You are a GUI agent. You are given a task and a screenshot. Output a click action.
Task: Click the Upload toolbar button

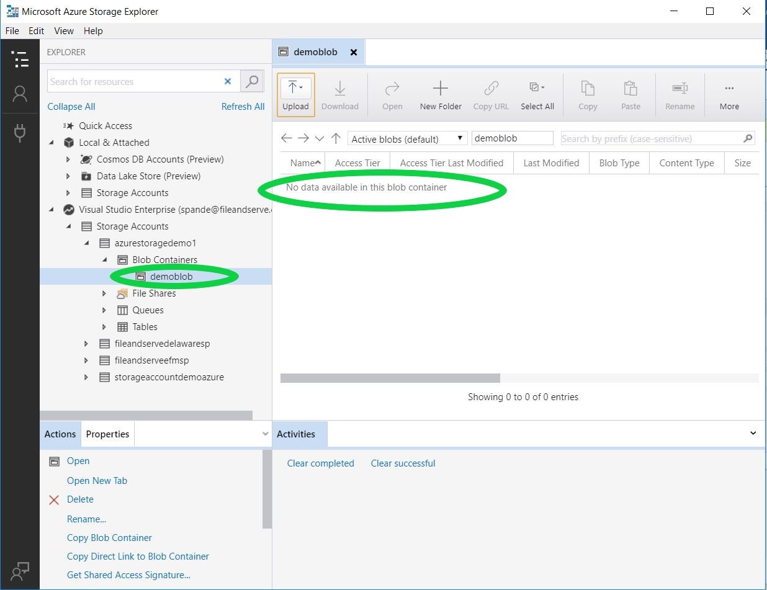pos(295,95)
